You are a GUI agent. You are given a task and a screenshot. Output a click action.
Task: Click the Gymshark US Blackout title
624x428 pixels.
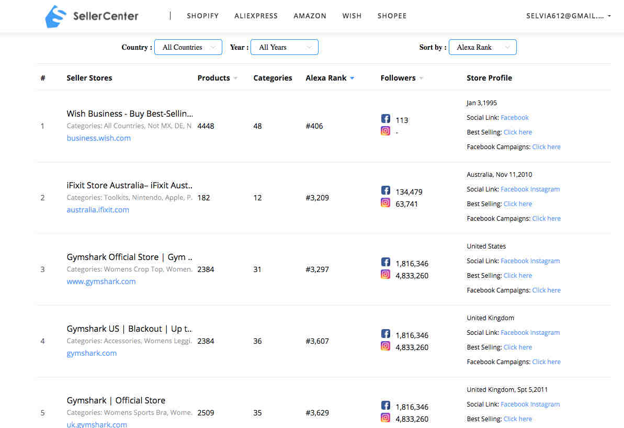(x=129, y=329)
